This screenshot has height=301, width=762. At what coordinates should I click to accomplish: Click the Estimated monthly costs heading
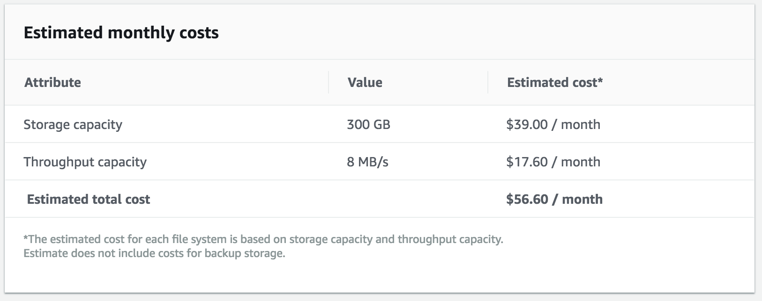tap(121, 33)
